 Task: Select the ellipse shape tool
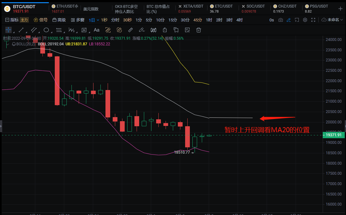pos(46,30)
